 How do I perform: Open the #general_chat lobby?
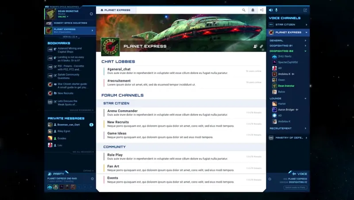119,69
